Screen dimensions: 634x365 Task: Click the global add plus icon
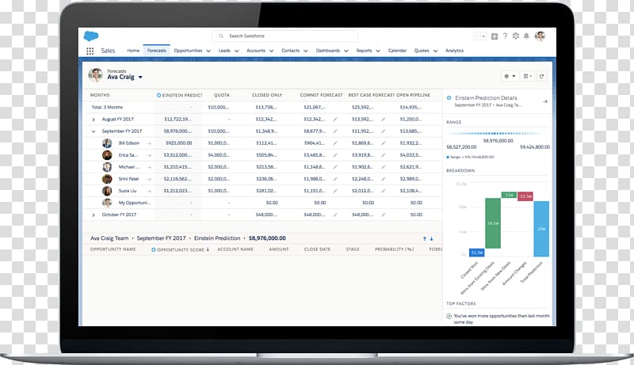(x=495, y=36)
